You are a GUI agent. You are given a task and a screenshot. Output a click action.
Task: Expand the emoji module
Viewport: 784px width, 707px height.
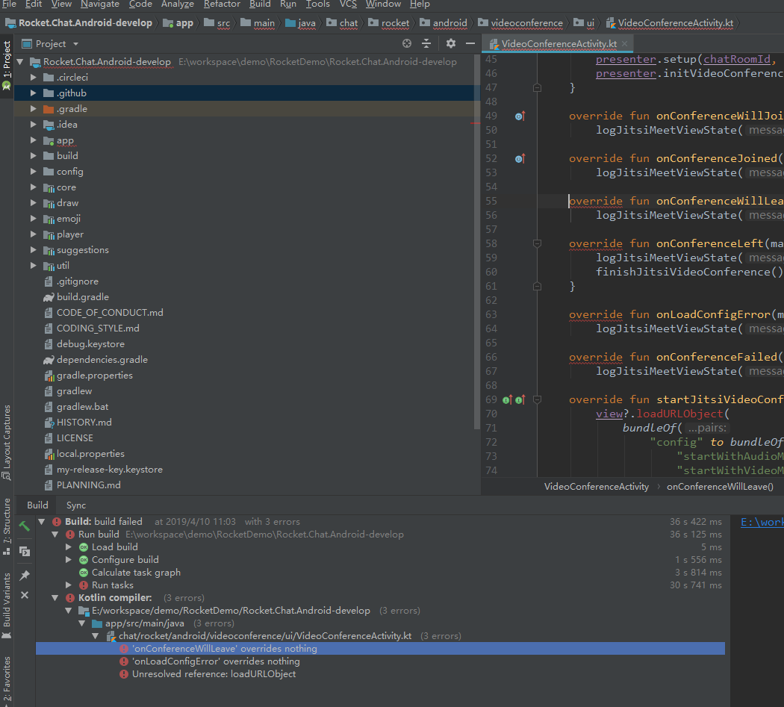pyautogui.click(x=33, y=219)
